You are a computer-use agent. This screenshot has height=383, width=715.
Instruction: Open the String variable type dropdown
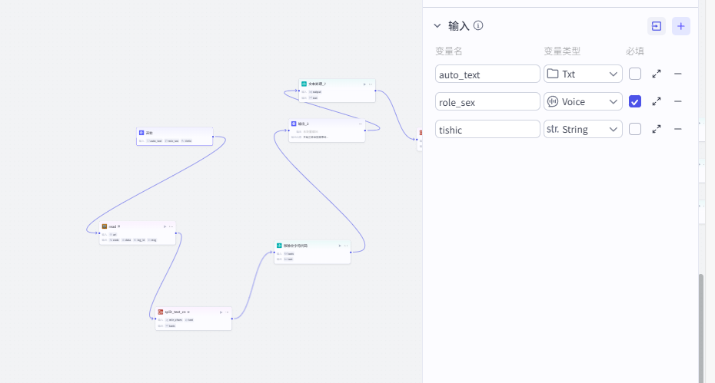tap(583, 129)
